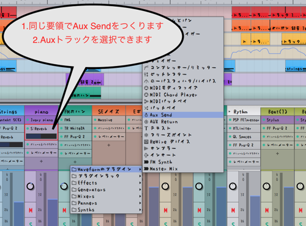Expand the Generators submenu arrow
The image size is (306, 226).
pos(140,189)
